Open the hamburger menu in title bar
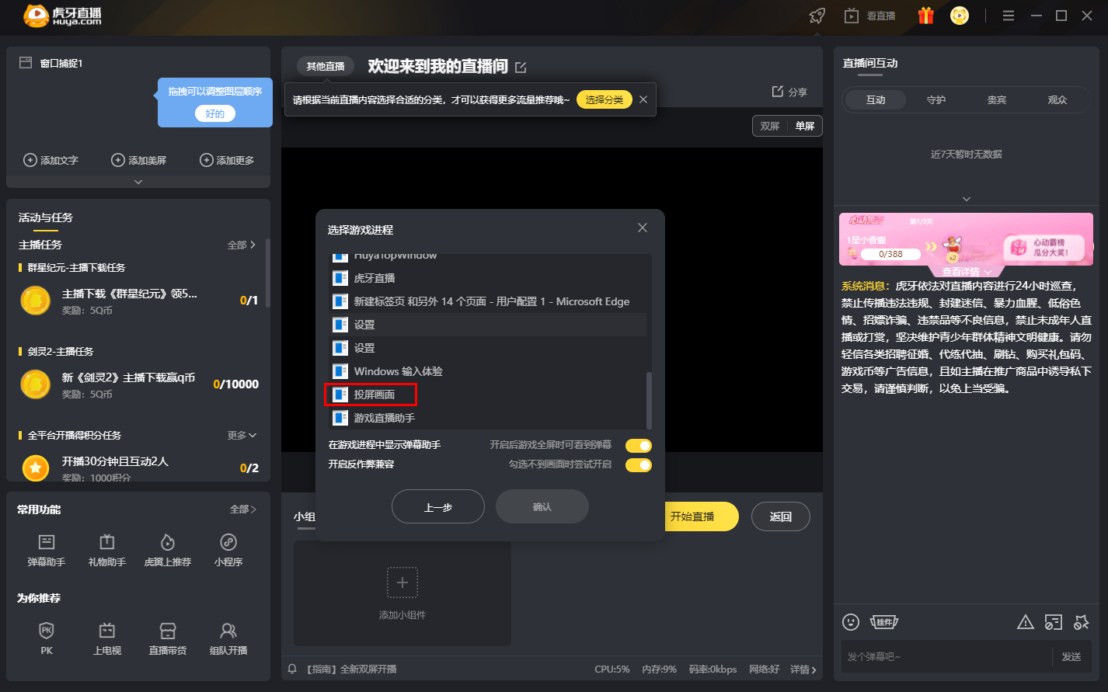 [x=1009, y=16]
